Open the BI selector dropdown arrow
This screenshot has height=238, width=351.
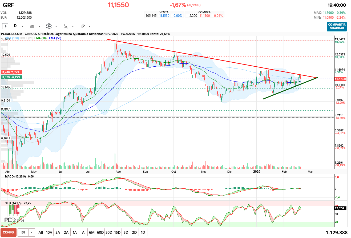[32, 232]
